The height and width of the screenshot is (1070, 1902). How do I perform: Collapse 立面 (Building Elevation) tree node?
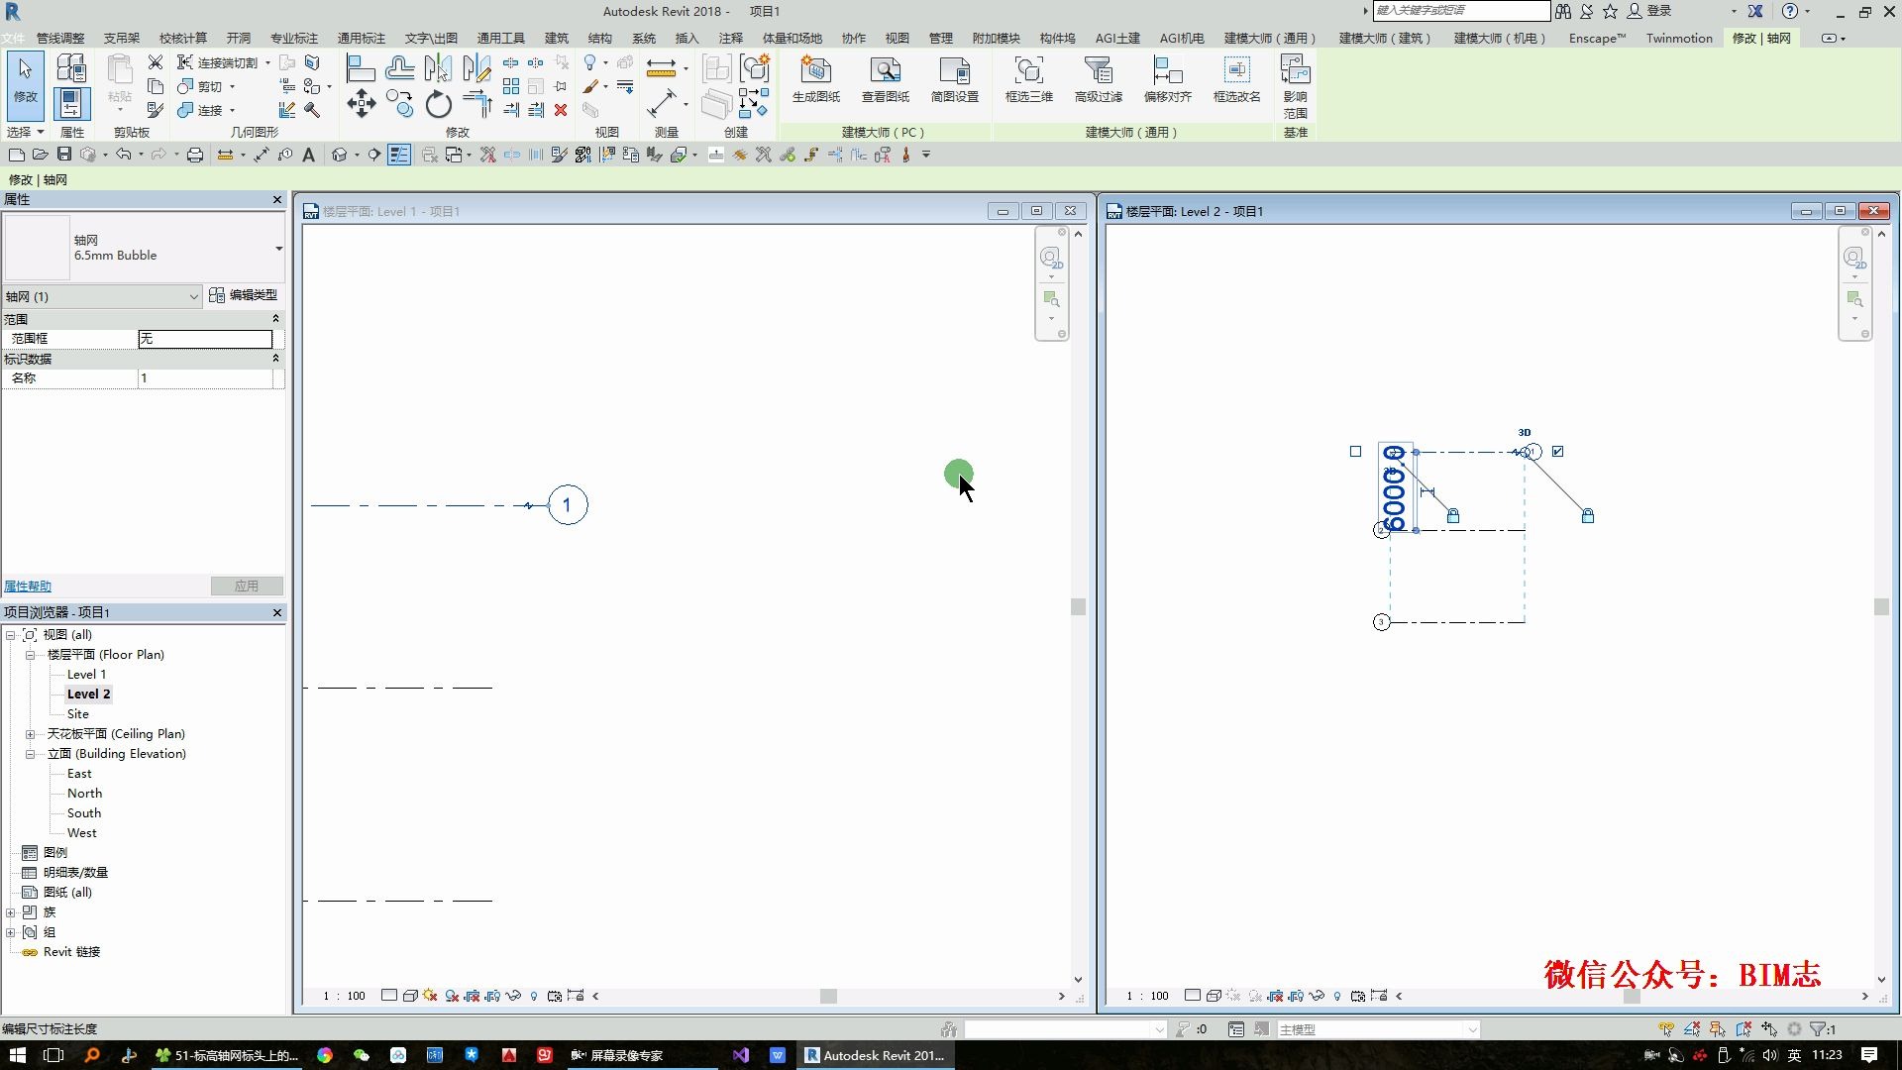click(30, 754)
